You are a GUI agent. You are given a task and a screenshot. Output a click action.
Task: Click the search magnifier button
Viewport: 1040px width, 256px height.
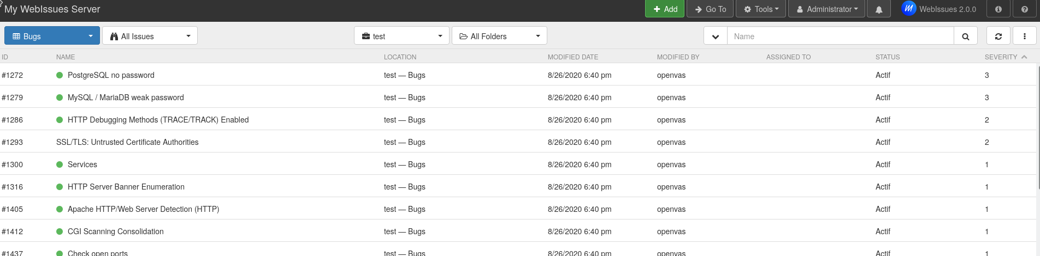point(966,36)
